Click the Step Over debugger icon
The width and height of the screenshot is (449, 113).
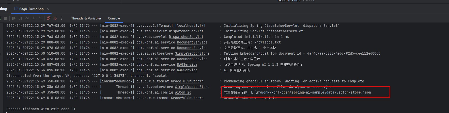(x=27, y=18)
